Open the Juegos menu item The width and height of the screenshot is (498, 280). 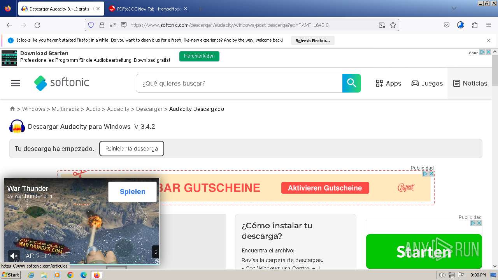pyautogui.click(x=427, y=83)
